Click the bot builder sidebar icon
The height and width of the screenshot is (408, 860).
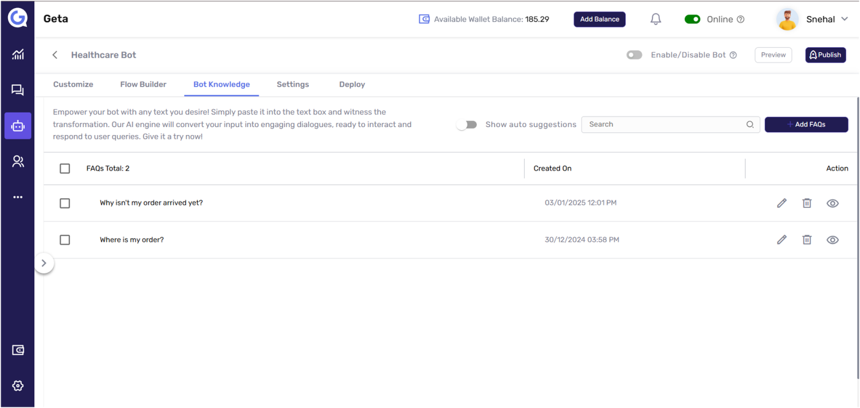[18, 126]
